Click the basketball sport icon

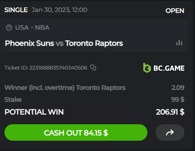click(9, 28)
